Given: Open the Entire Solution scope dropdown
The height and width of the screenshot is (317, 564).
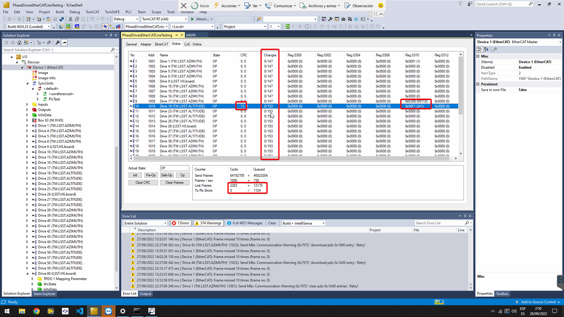Looking at the screenshot, I should [145, 223].
